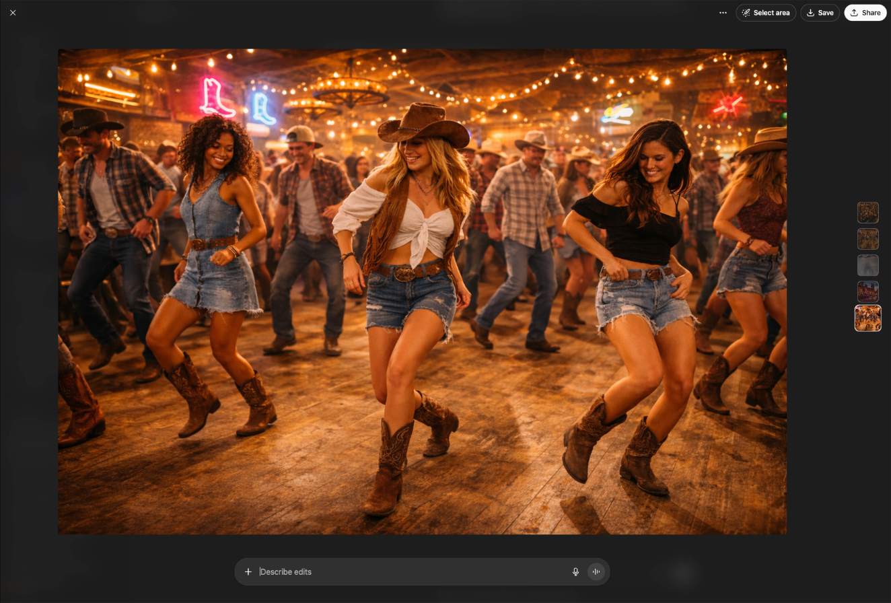Select the second image thumbnail
The width and height of the screenshot is (891, 603).
click(867, 239)
